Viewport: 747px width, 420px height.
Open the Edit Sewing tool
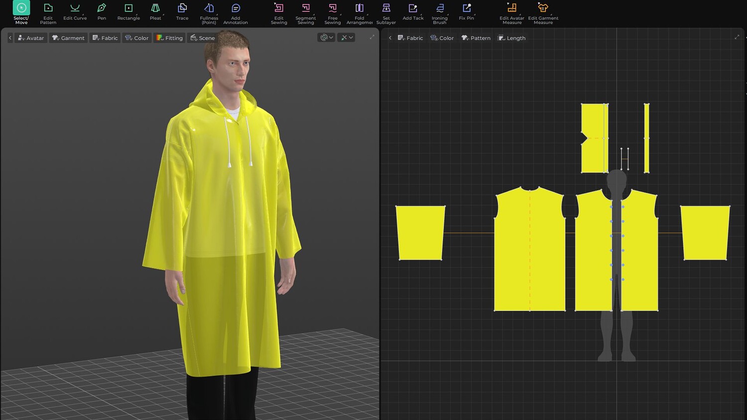click(279, 13)
